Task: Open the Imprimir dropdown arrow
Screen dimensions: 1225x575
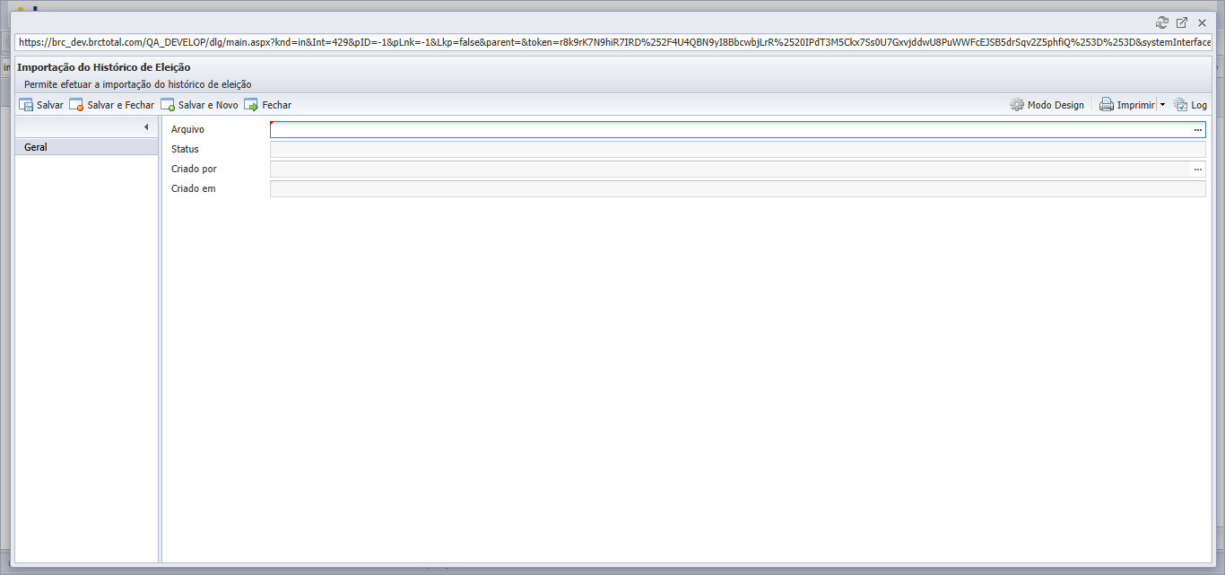Action: (x=1162, y=105)
